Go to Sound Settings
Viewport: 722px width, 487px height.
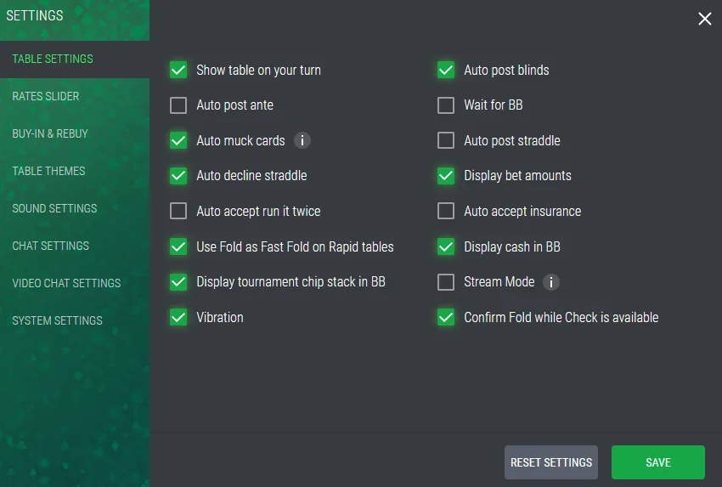(54, 208)
